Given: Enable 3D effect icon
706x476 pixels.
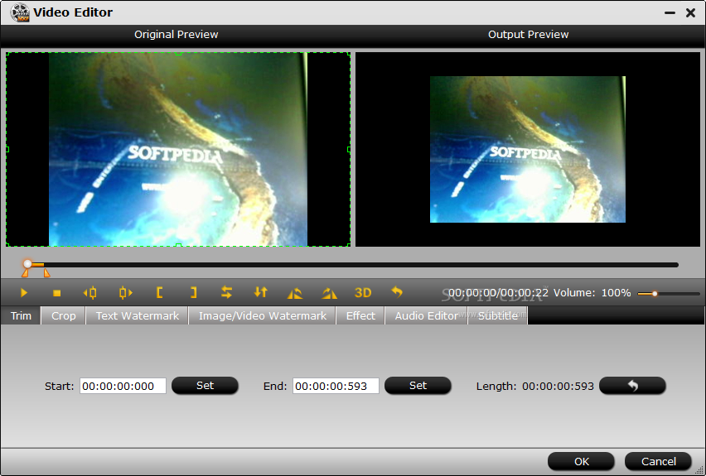Looking at the screenshot, I should point(363,293).
